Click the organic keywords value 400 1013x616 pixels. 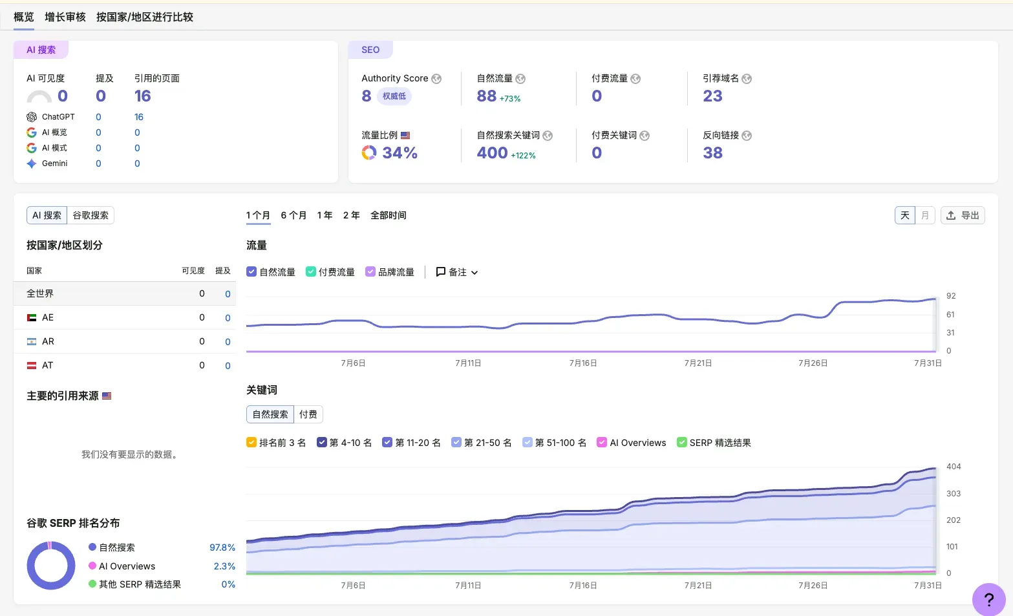493,153
